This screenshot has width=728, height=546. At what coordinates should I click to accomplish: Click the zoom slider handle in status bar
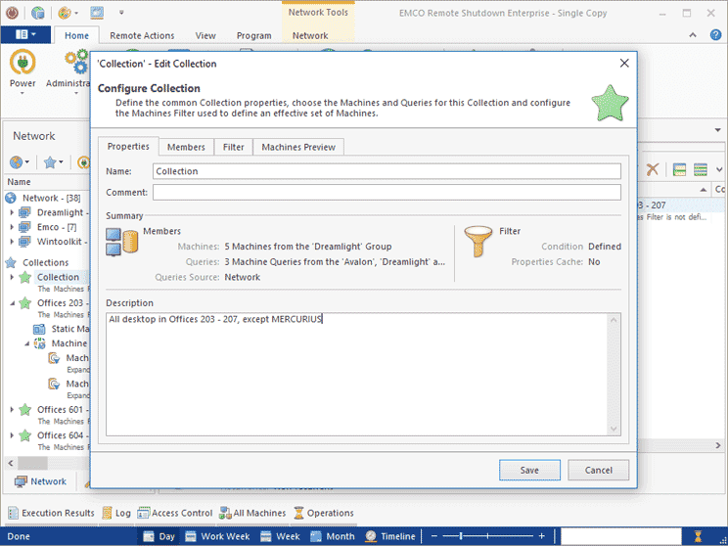(x=461, y=536)
